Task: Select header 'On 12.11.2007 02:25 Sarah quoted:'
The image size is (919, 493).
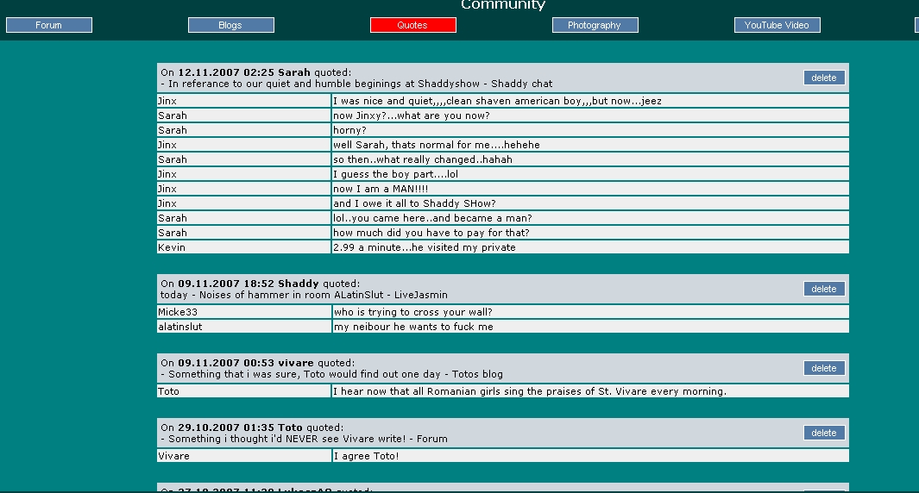Action: (x=256, y=72)
